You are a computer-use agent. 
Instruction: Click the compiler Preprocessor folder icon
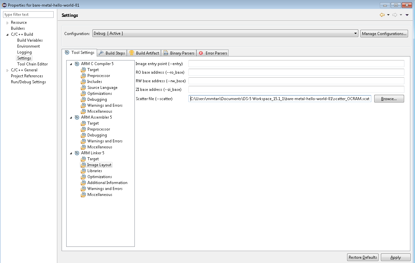[x=83, y=76]
